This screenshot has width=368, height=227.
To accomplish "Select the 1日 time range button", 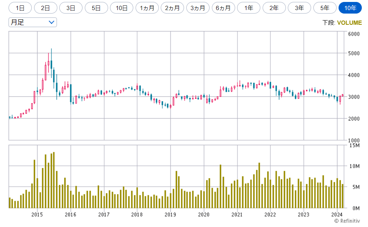I will [20, 8].
